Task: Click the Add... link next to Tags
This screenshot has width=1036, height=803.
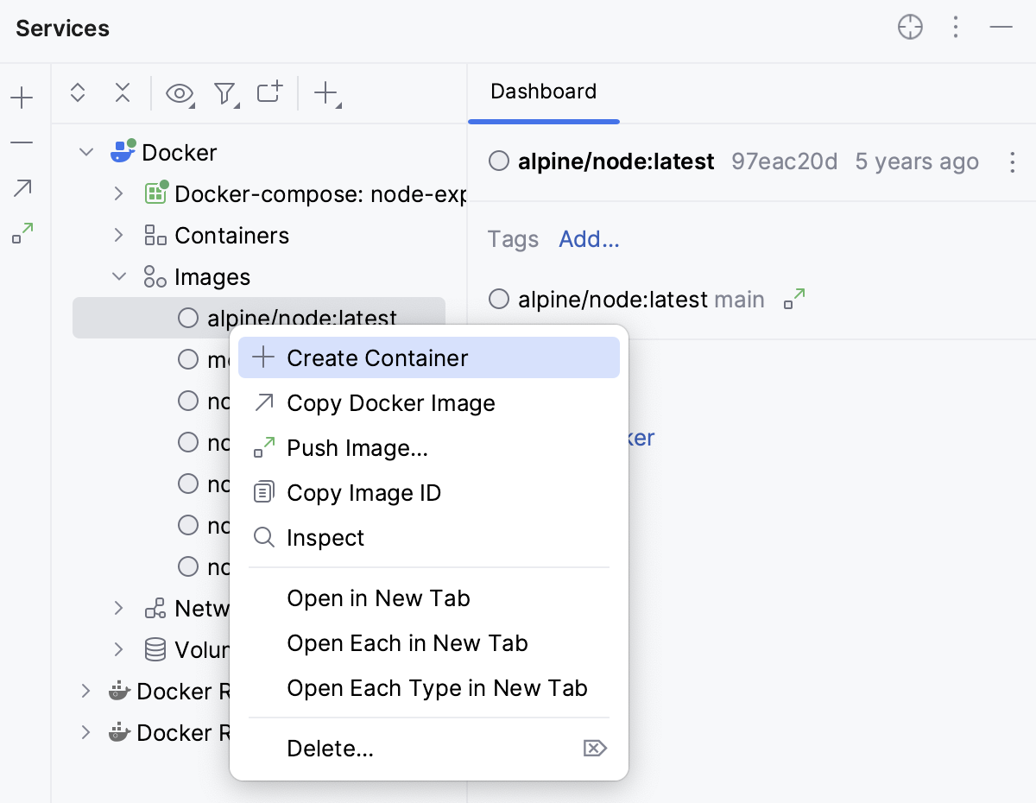Action: tap(589, 239)
